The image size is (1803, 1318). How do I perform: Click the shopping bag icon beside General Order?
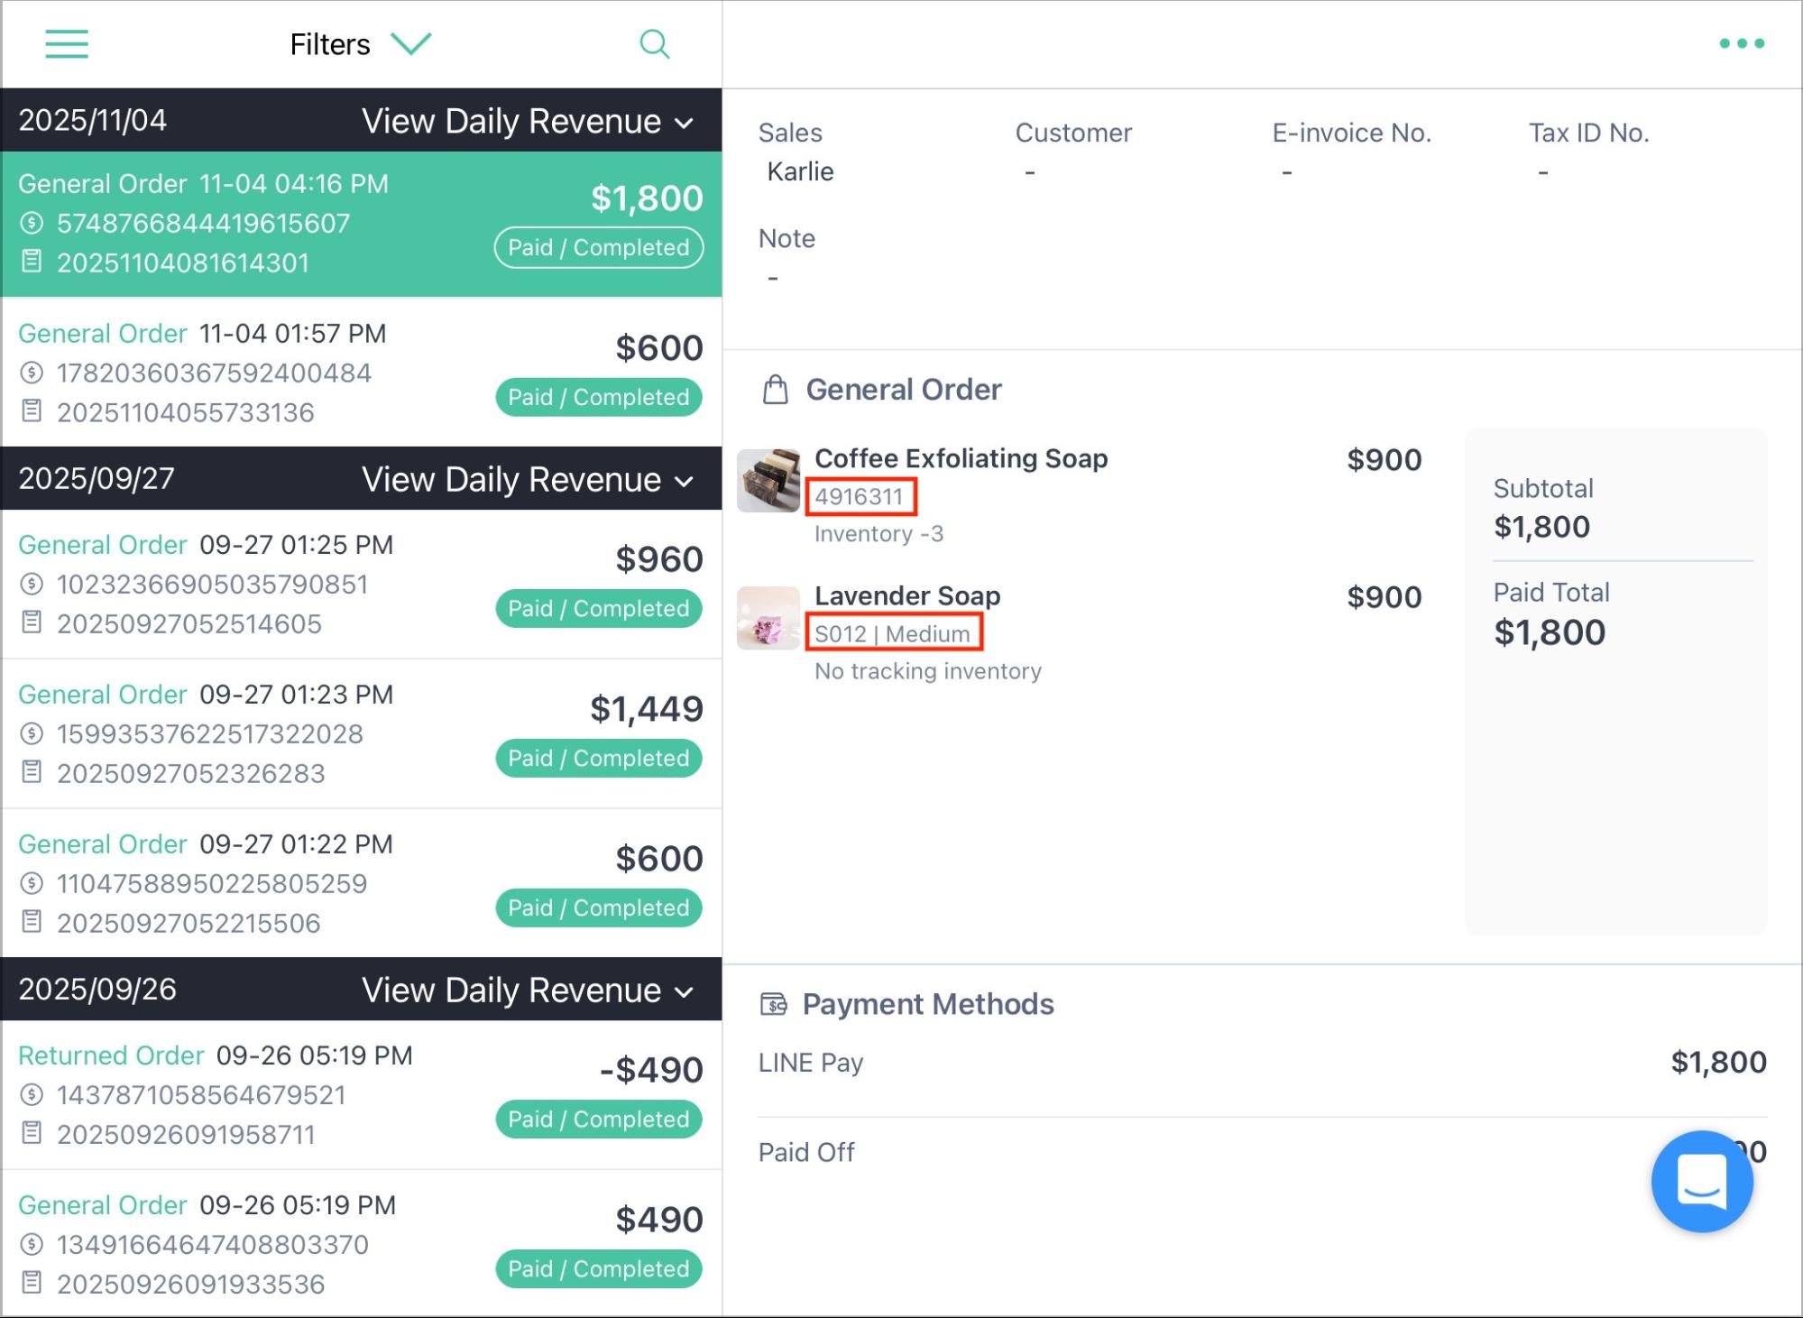776,390
